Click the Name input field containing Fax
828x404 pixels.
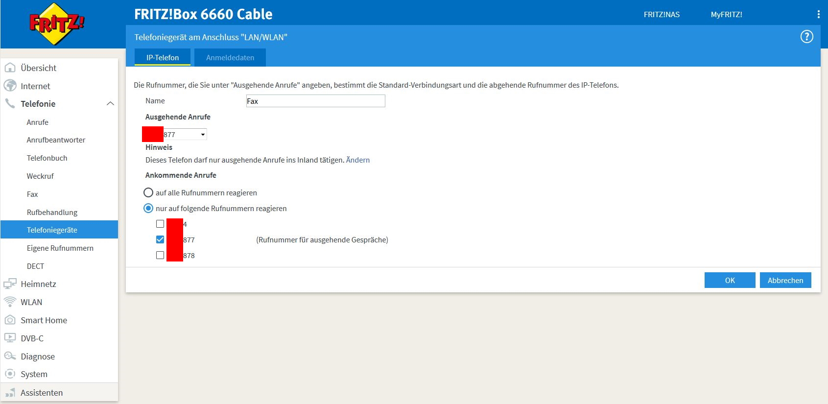coord(315,101)
